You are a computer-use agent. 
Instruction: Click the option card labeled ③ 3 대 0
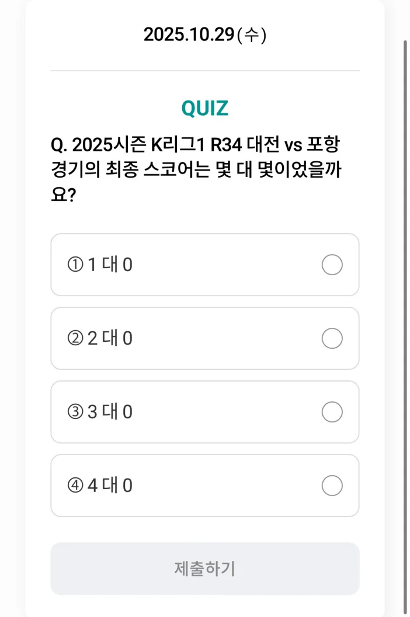(204, 412)
